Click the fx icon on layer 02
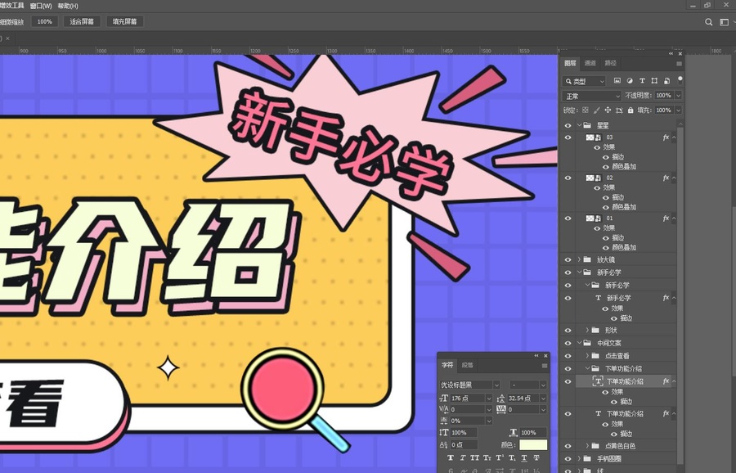Image resolution: width=736 pixels, height=473 pixels. (x=666, y=178)
